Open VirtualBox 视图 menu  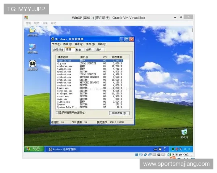point(37,23)
